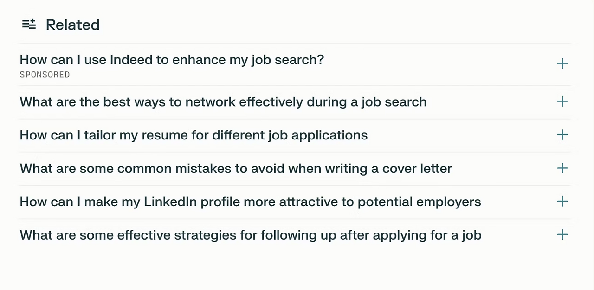Click the word 'LinkedIn' in the profile question
The image size is (594, 290).
tap(170, 202)
